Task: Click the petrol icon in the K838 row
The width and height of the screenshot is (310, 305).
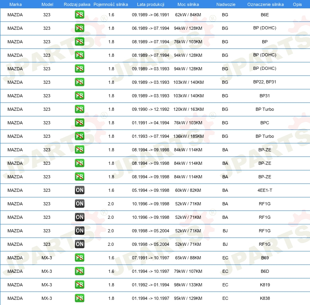Action: point(79,298)
